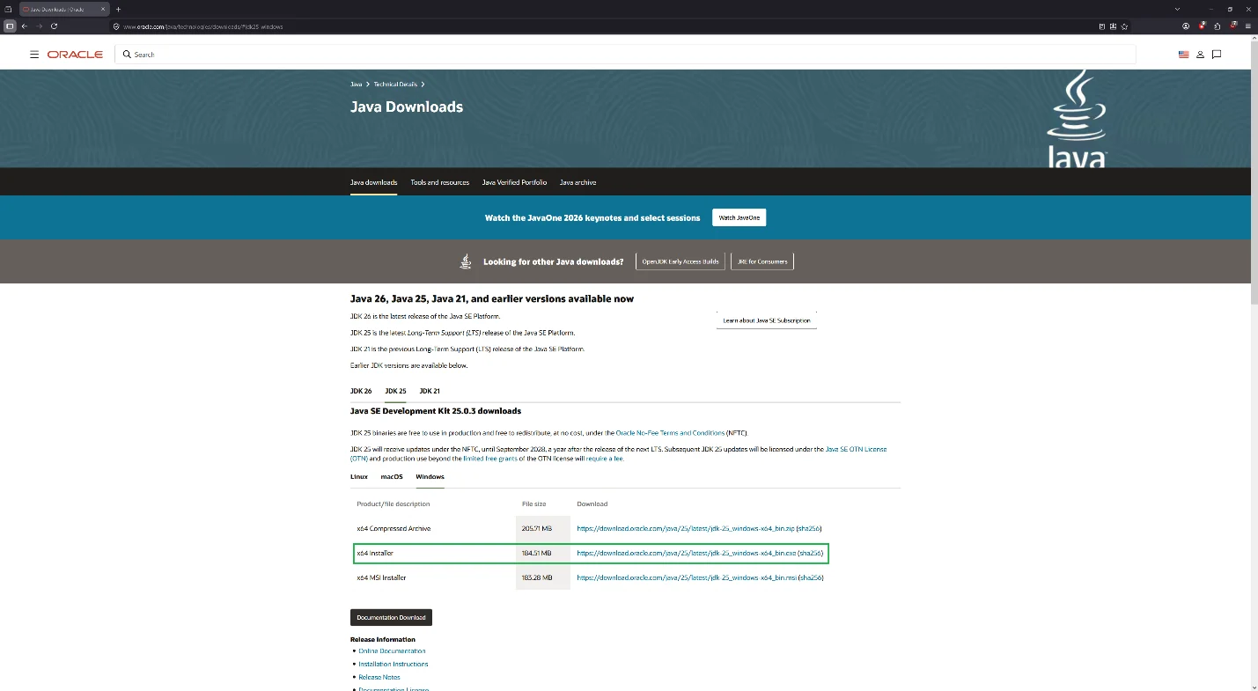Click Learn about Java SE Subscription
This screenshot has width=1258, height=691.
click(x=766, y=320)
